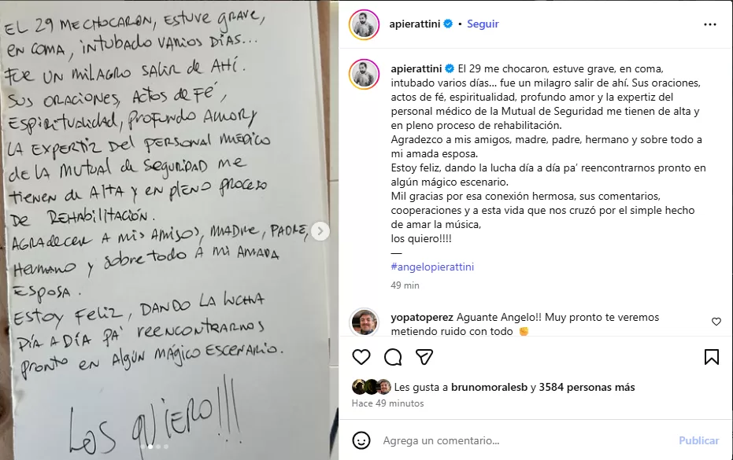Show the list of 3584 personas más
Image resolution: width=733 pixels, height=460 pixels.
587,387
